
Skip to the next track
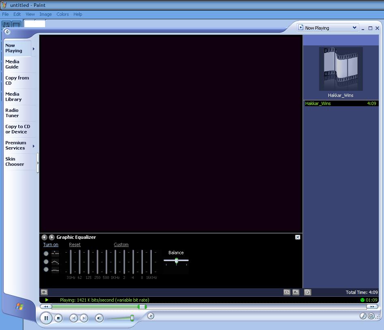(84, 318)
